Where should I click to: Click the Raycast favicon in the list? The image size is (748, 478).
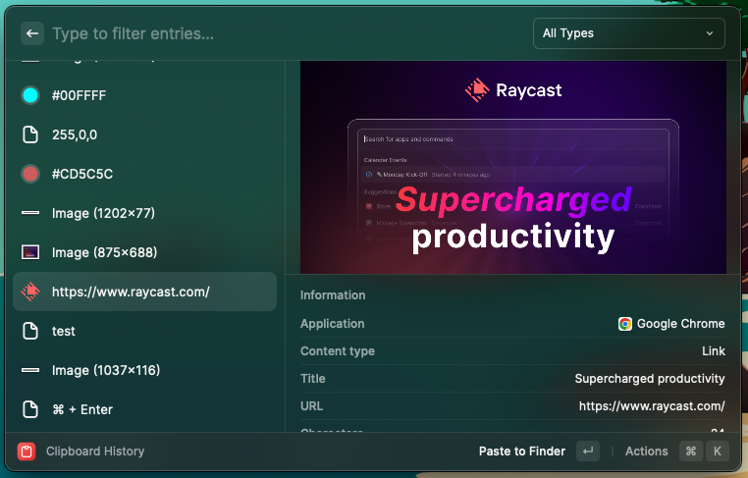(x=30, y=292)
